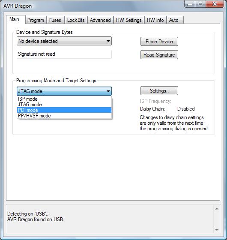The image size is (227, 240).
Task: Click the Daisy Chain 'Disabled' value
Action: coord(186,109)
